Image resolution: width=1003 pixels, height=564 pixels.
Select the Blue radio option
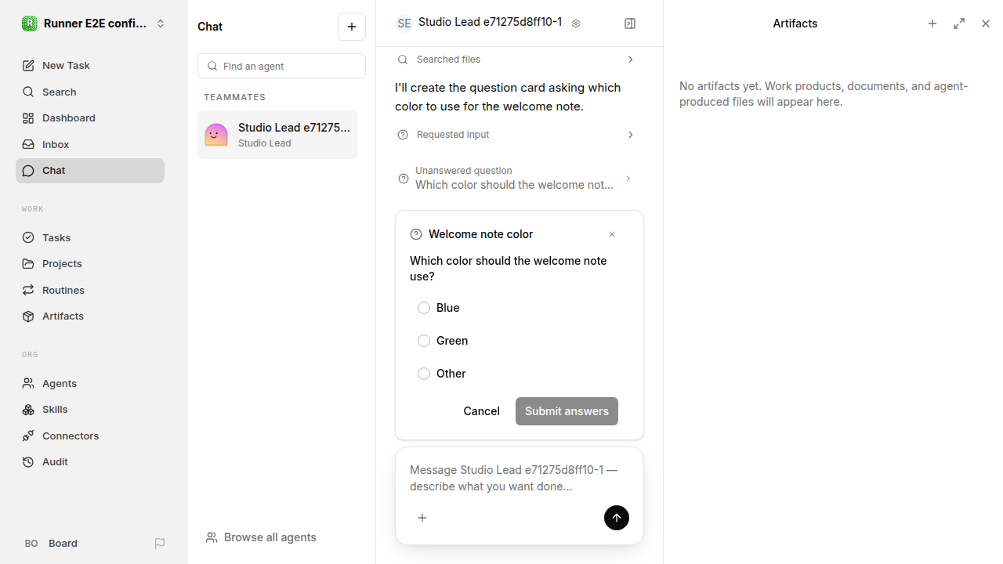[424, 308]
